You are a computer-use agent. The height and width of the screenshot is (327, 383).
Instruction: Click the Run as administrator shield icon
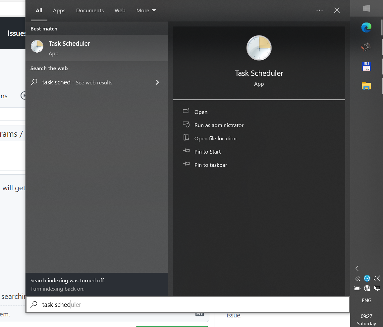186,124
